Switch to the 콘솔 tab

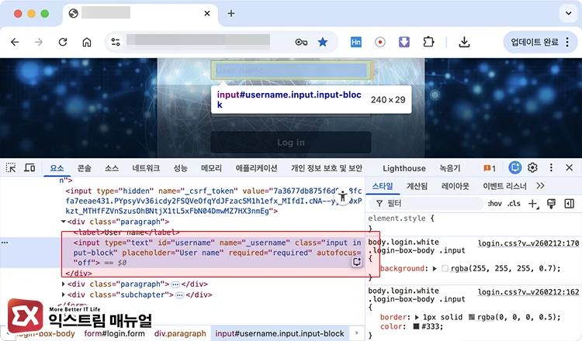(85, 168)
